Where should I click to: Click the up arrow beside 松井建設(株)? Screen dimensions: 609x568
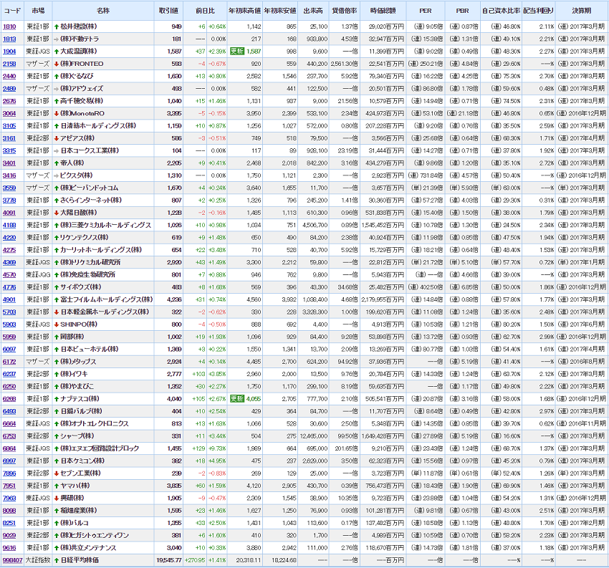(x=57, y=27)
